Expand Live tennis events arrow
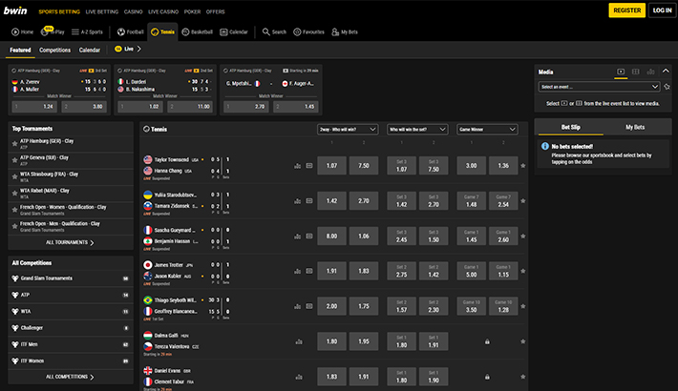The image size is (678, 391). 138,50
